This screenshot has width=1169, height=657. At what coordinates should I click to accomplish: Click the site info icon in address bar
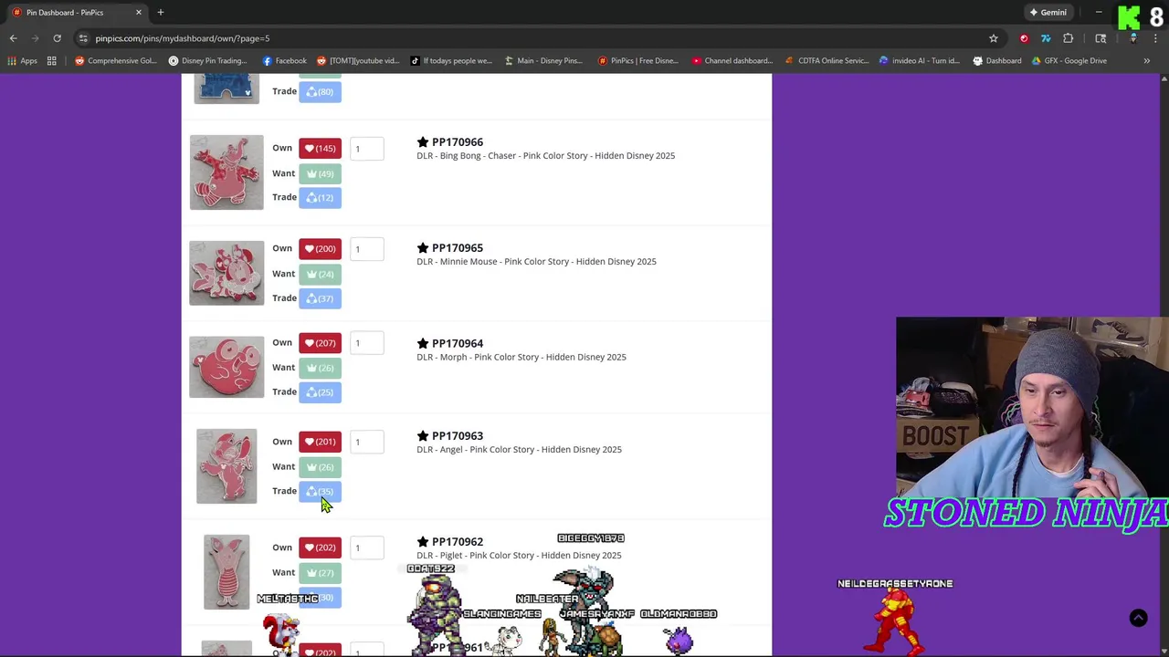tap(83, 38)
